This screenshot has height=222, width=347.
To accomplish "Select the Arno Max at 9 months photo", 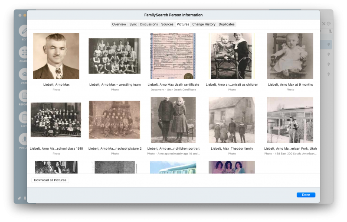I will 290,56.
